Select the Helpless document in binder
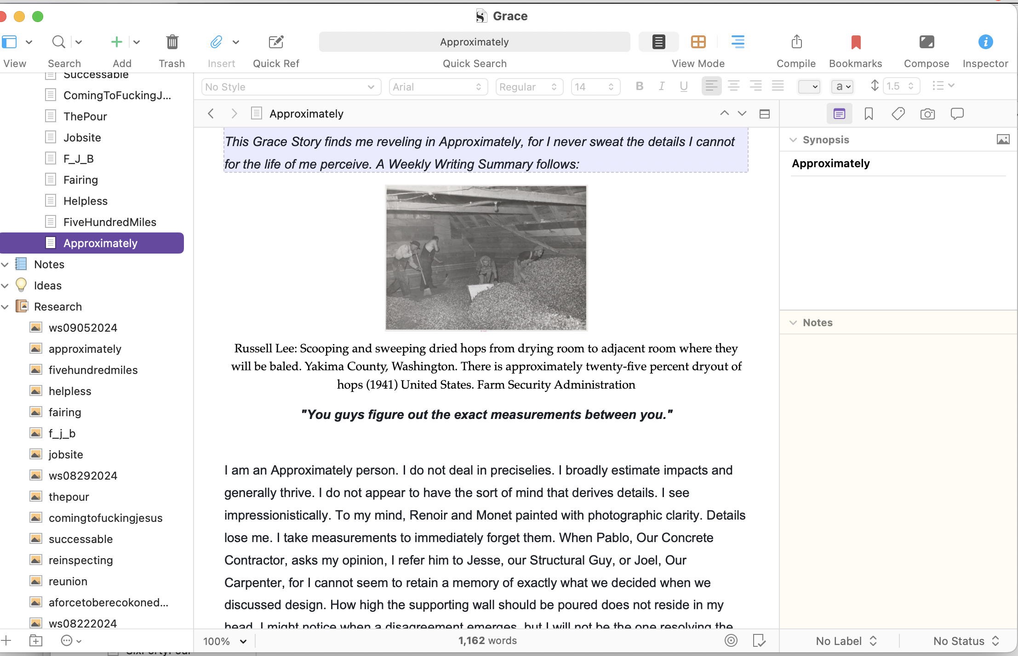This screenshot has width=1018, height=656. tap(86, 201)
